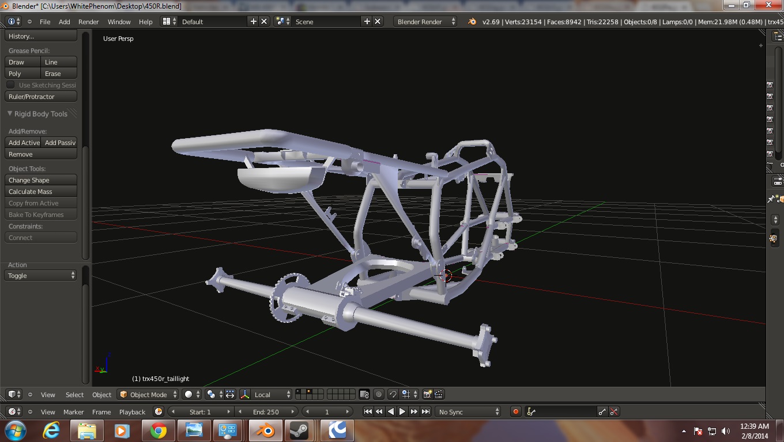Click the Start frame field

[x=201, y=411]
